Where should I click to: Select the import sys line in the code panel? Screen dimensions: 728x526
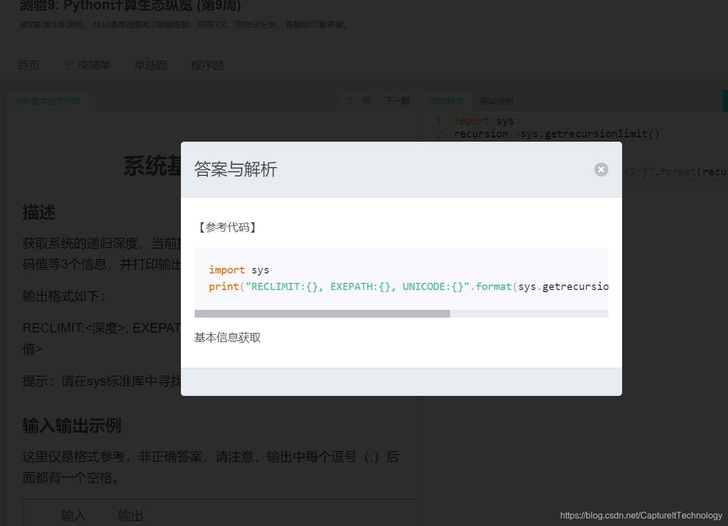click(x=483, y=121)
